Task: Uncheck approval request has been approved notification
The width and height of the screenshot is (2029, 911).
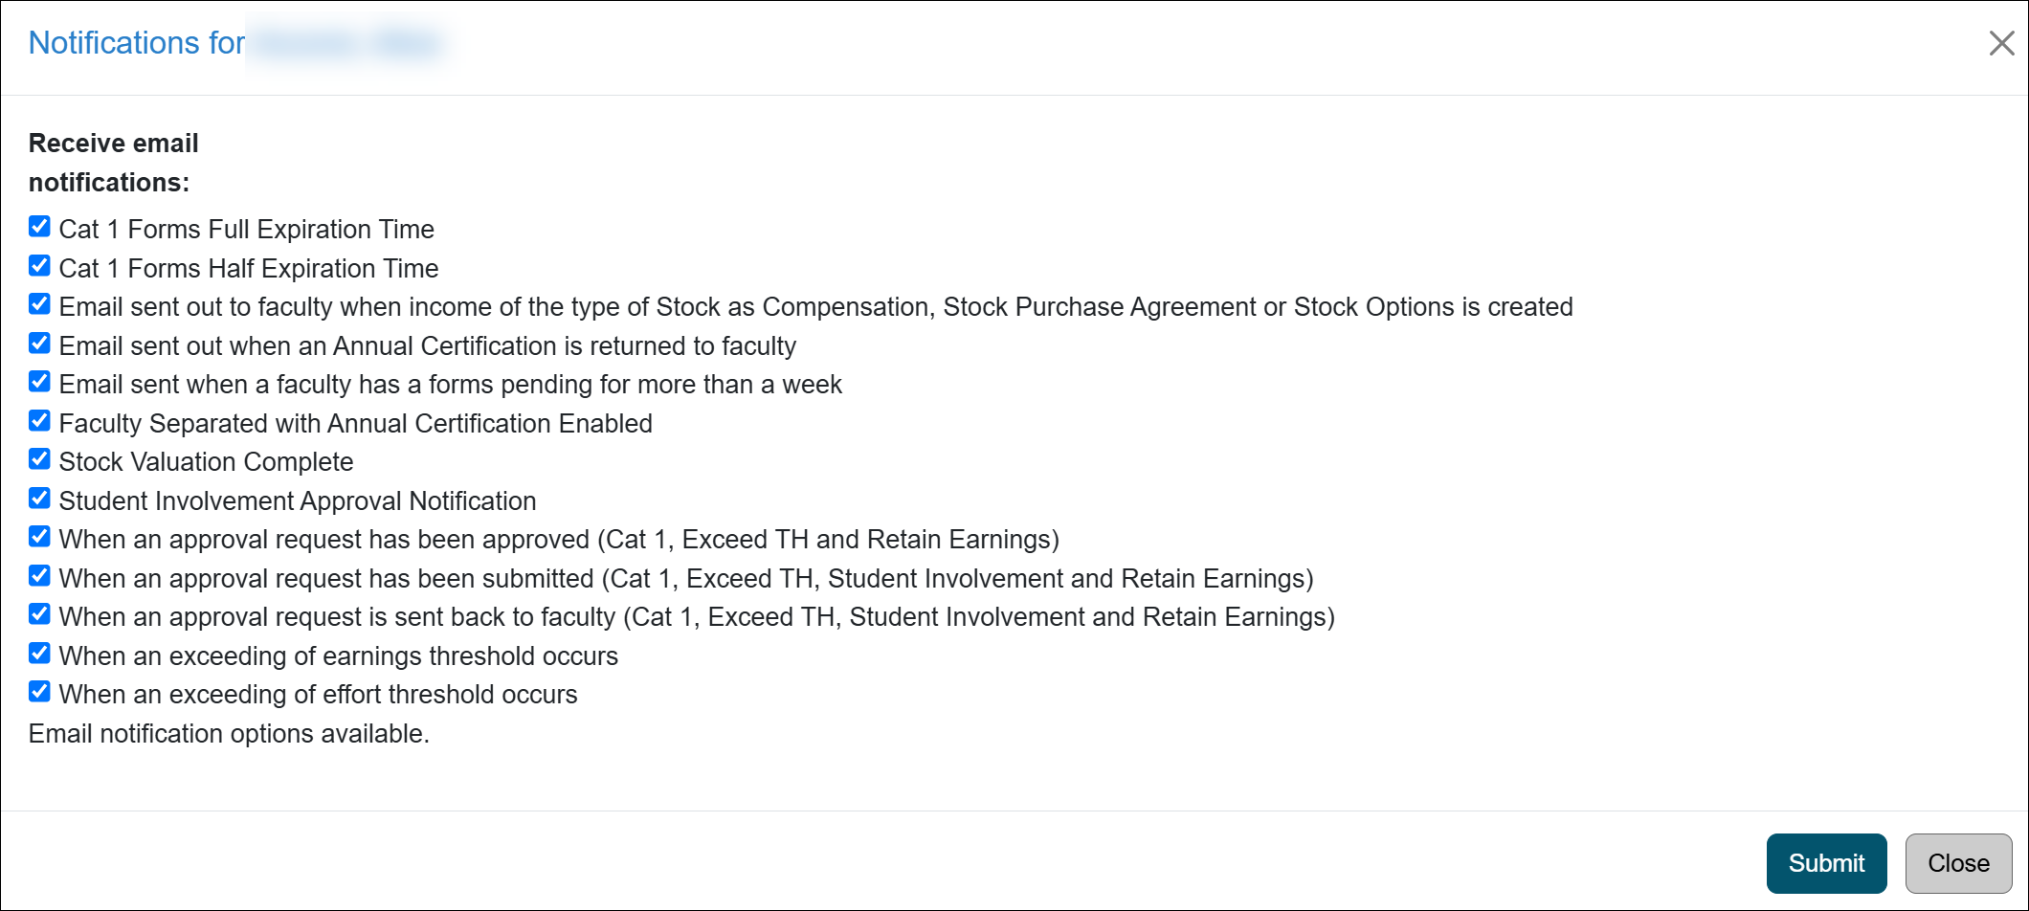Action: point(39,537)
